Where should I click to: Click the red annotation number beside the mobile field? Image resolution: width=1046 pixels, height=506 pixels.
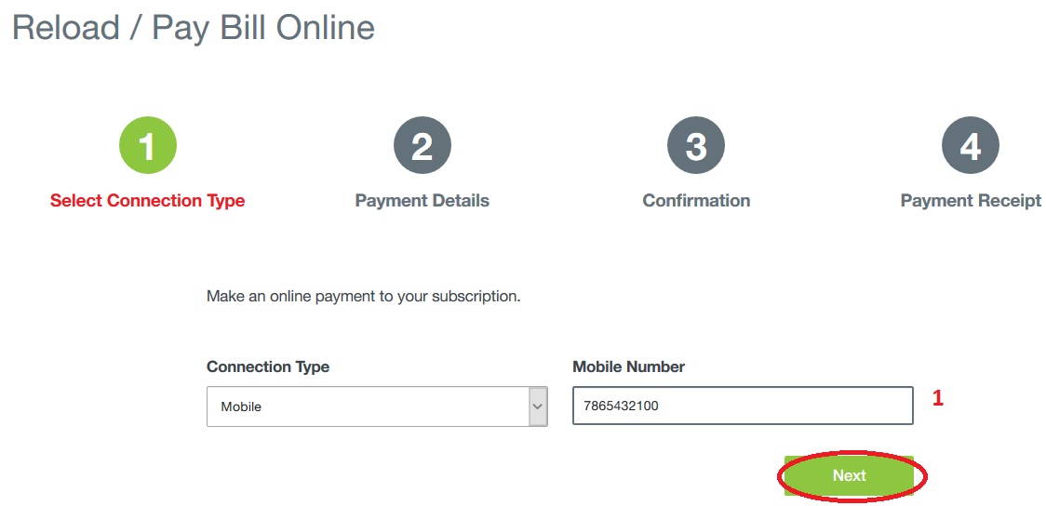938,398
